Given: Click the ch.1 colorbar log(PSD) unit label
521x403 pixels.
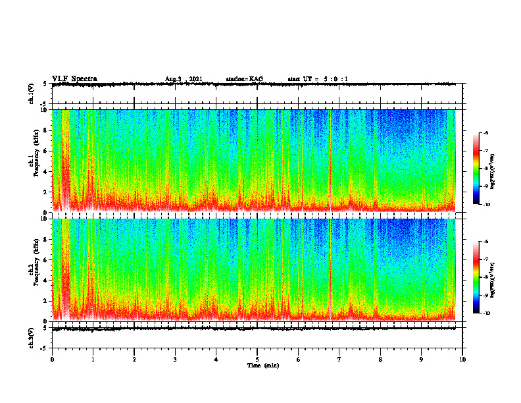Looking at the screenshot, I should click(493, 172).
